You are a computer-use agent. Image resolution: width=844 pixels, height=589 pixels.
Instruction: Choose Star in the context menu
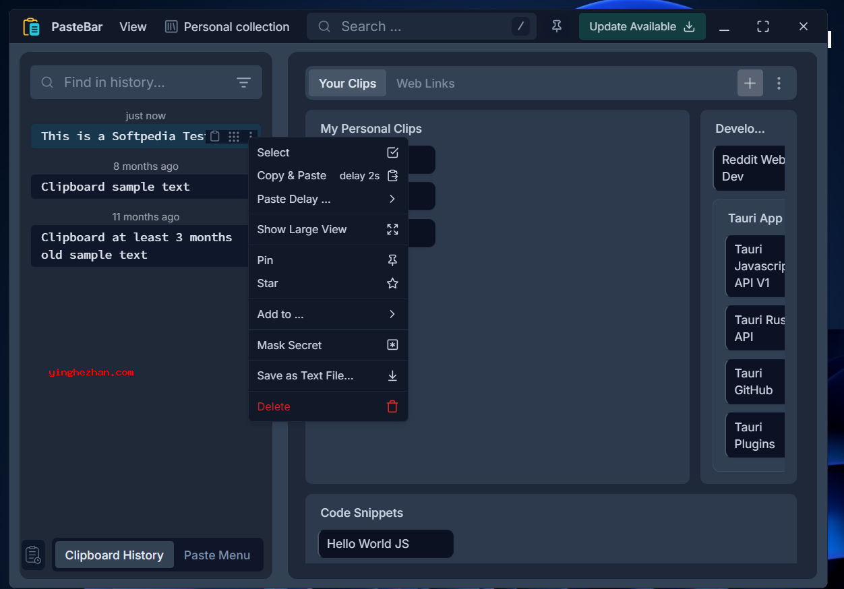pos(328,284)
